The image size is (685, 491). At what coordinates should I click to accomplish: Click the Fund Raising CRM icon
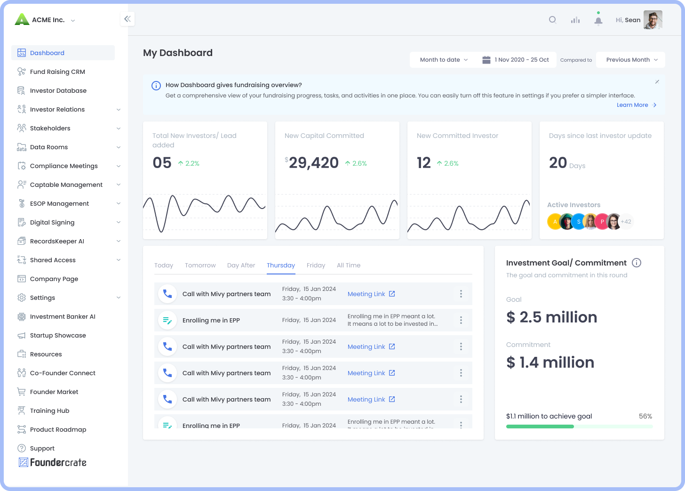point(22,72)
